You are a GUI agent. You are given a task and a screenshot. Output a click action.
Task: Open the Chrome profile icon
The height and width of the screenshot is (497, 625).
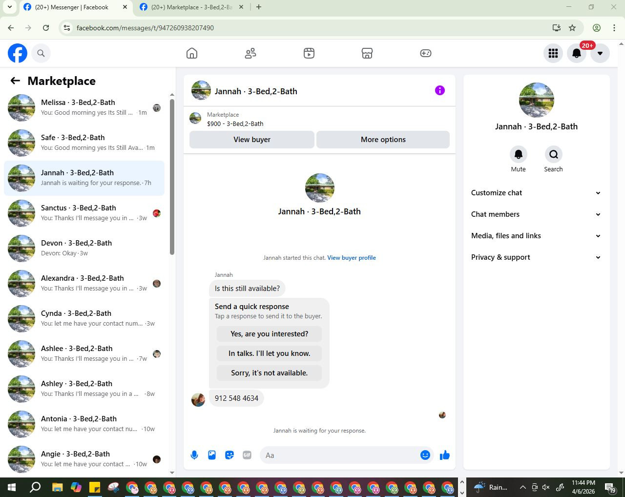[596, 28]
